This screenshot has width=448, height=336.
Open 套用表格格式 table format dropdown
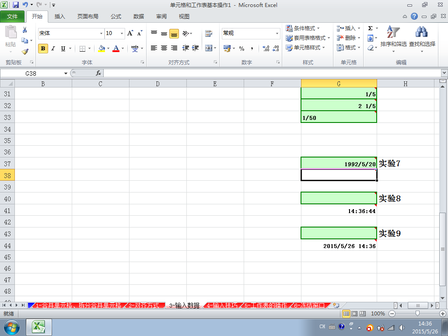tap(308, 38)
